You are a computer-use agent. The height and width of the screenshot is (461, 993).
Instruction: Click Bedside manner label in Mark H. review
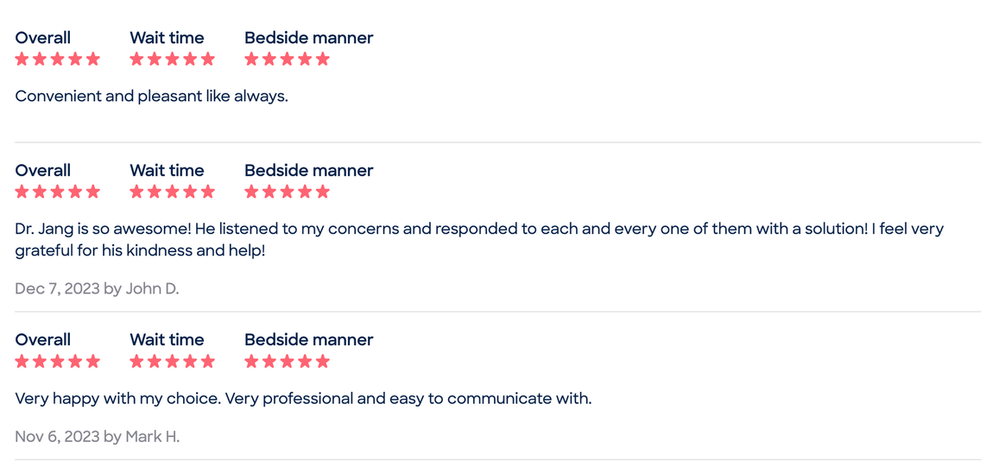point(309,340)
